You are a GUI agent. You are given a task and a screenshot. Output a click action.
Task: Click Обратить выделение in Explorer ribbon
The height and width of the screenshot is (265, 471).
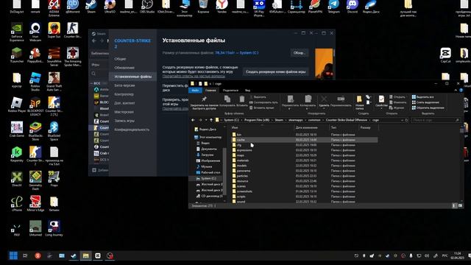coord(428,108)
